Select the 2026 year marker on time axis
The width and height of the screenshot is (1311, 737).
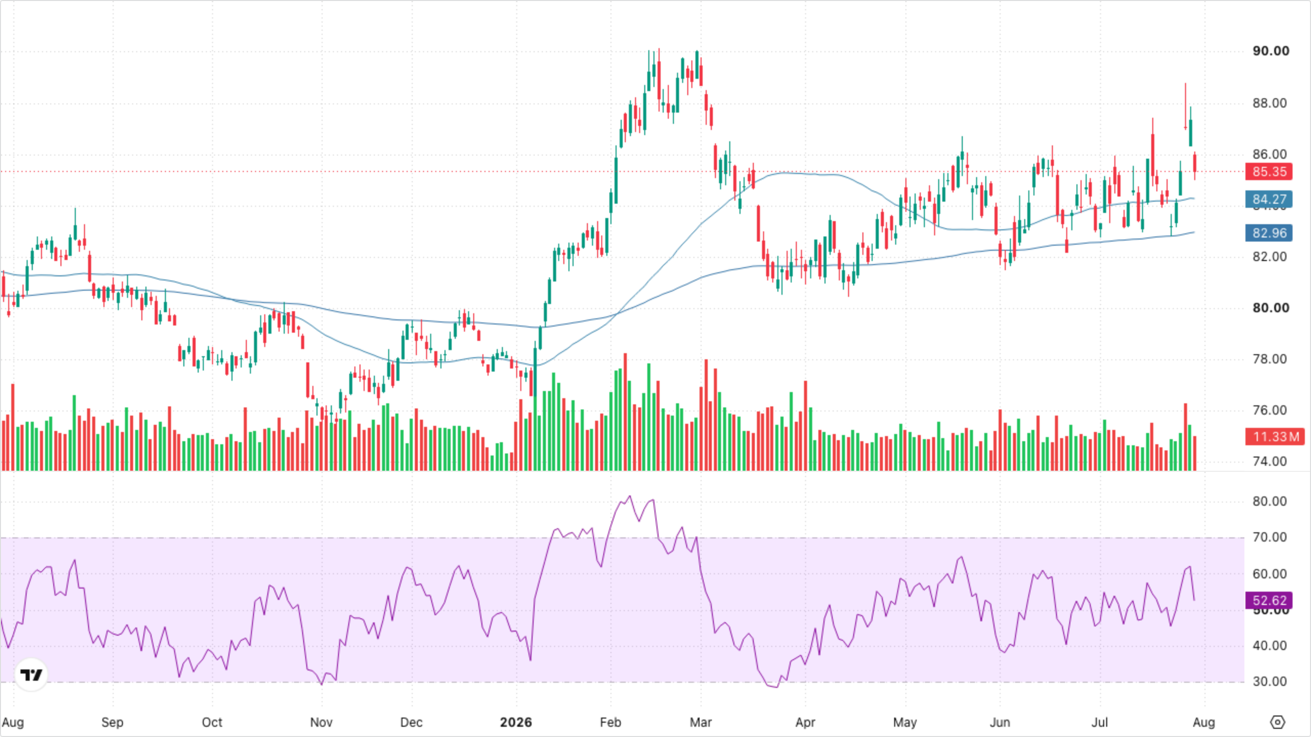(516, 722)
